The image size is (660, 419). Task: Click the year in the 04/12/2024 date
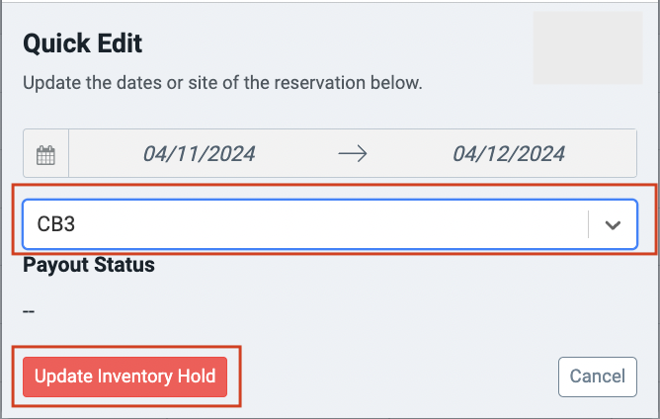(x=540, y=154)
